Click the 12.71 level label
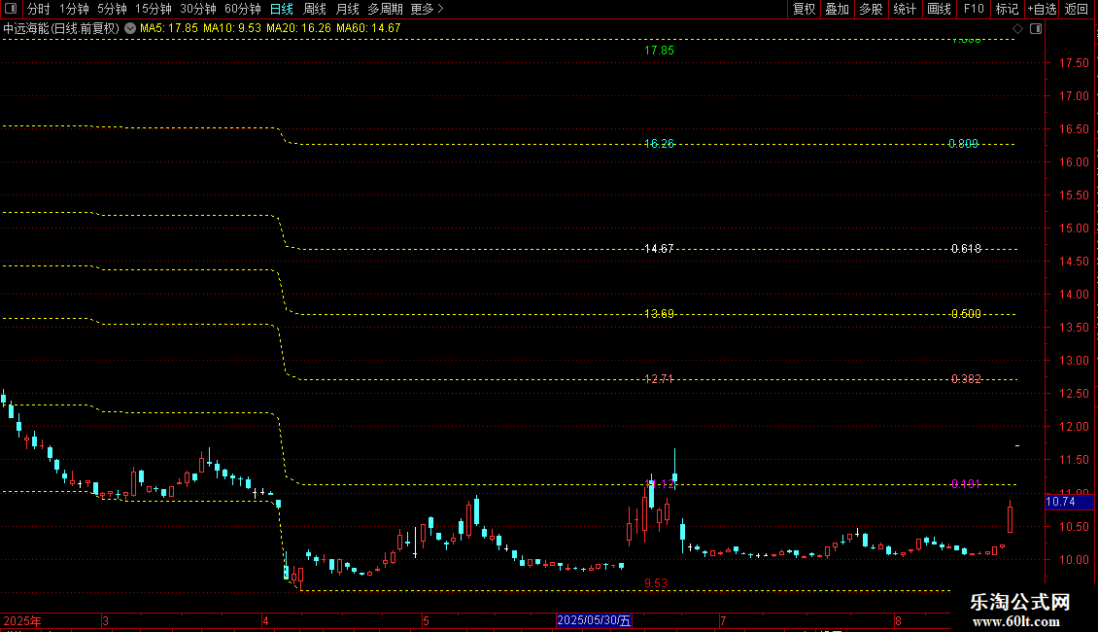Screen dimensions: 1098x632 point(659,379)
